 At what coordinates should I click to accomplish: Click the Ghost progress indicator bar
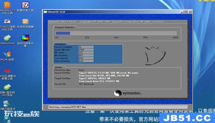[116, 33]
